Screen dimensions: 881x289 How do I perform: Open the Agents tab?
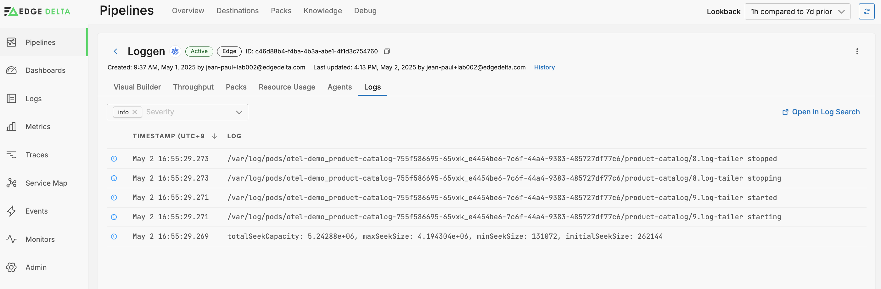[339, 87]
